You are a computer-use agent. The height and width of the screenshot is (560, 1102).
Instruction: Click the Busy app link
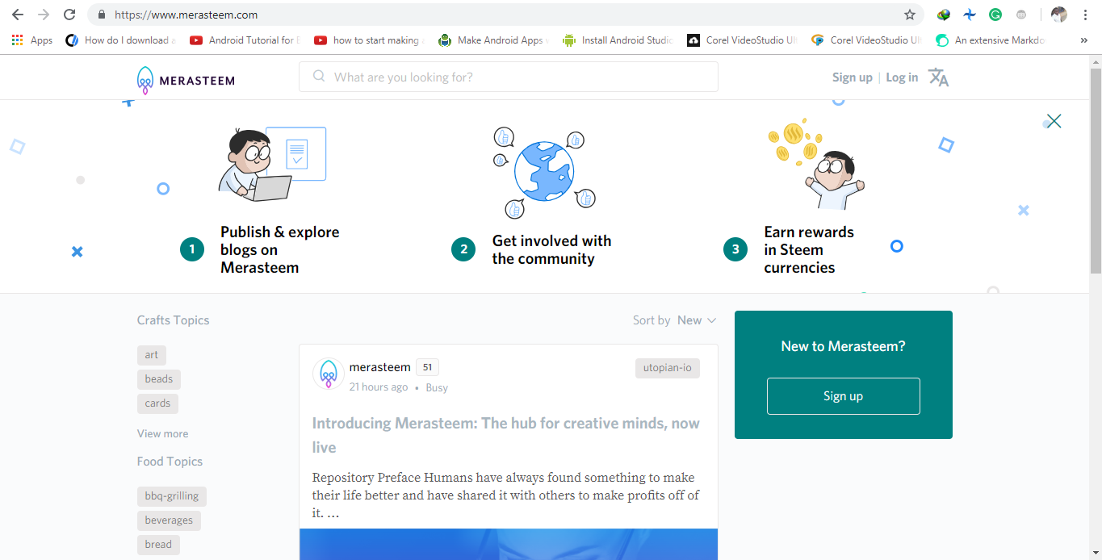pyautogui.click(x=437, y=387)
